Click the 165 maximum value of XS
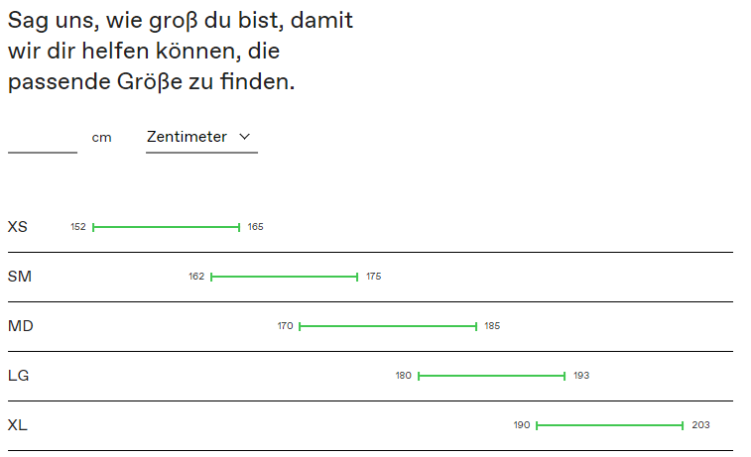 tap(255, 227)
